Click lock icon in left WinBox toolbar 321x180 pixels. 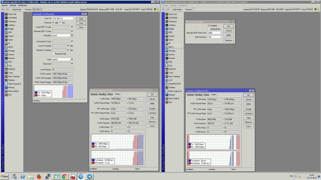click(x=157, y=9)
